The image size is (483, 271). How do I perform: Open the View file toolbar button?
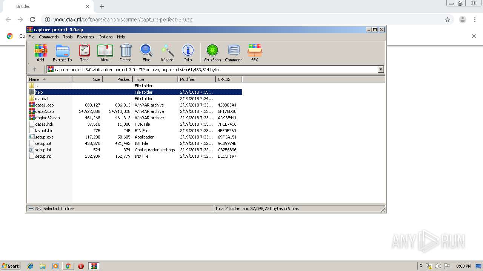coord(105,53)
